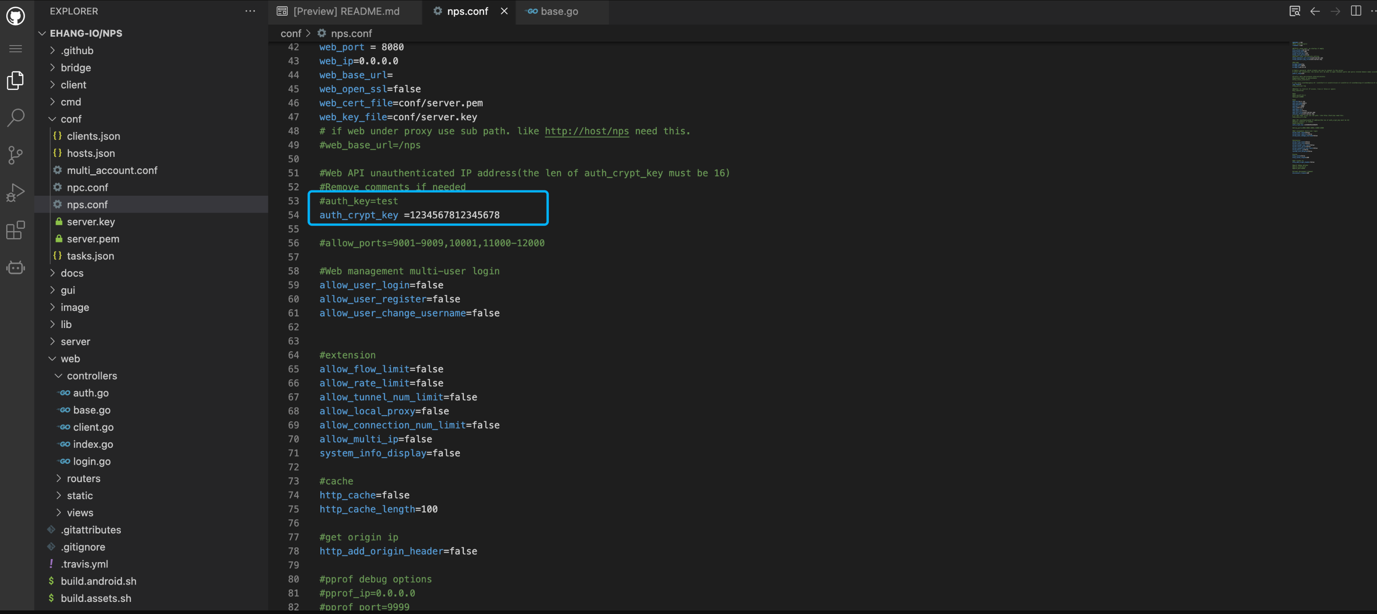
Task: Open the Explorer files icon
Action: coord(16,80)
